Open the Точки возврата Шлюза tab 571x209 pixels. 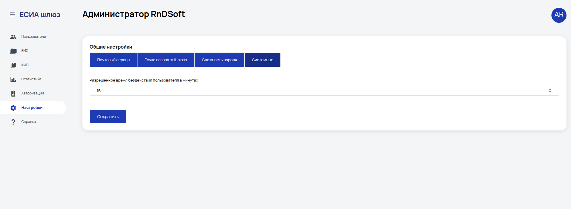click(x=166, y=60)
